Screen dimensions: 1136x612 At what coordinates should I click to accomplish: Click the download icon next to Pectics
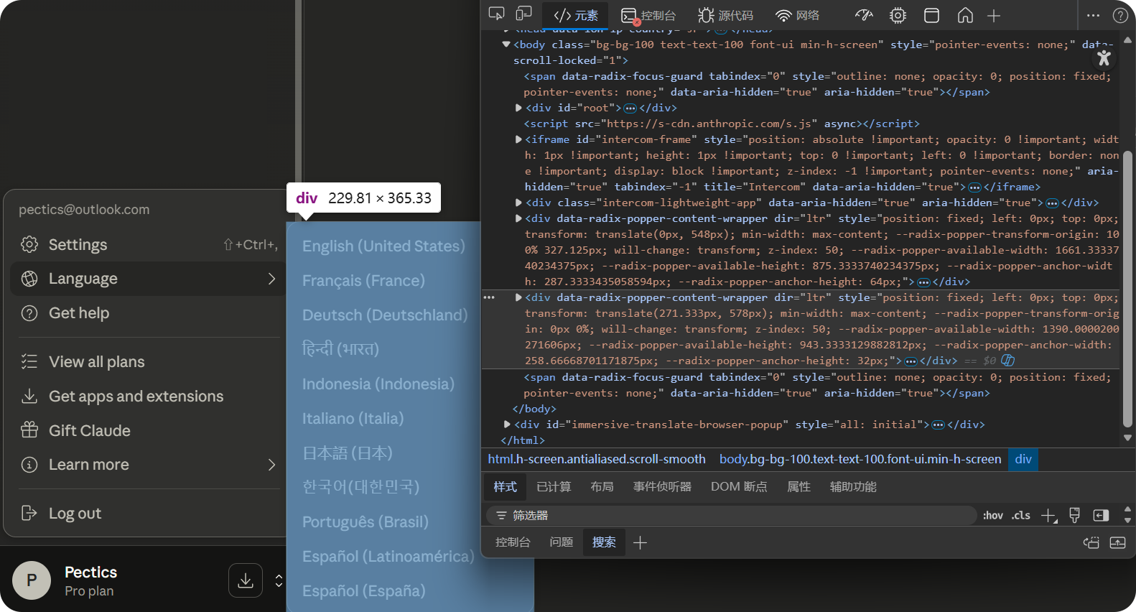point(246,580)
